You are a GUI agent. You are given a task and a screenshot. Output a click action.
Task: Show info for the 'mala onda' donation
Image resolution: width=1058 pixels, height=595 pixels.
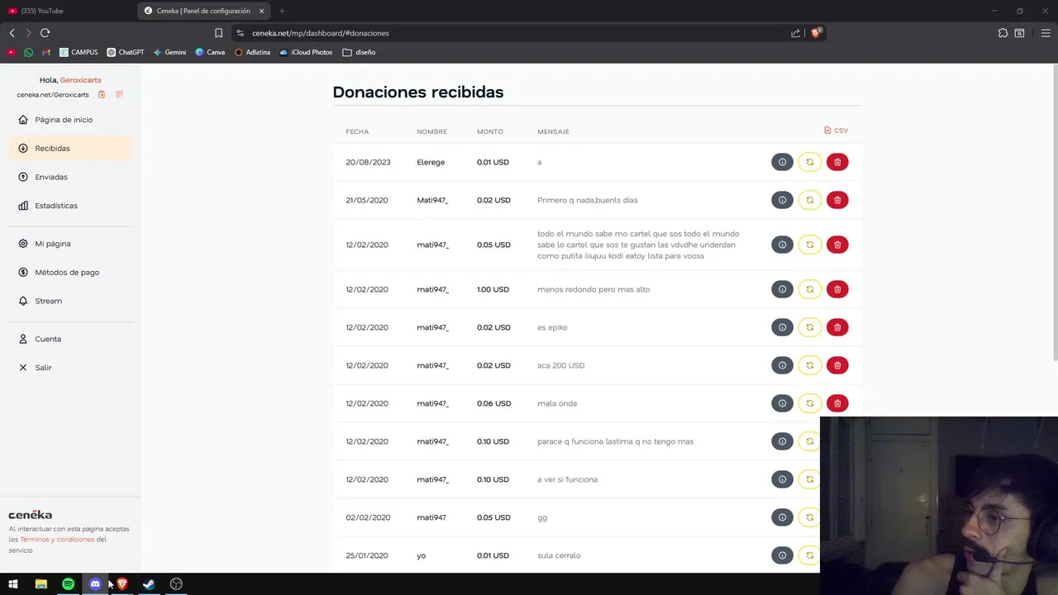[782, 403]
